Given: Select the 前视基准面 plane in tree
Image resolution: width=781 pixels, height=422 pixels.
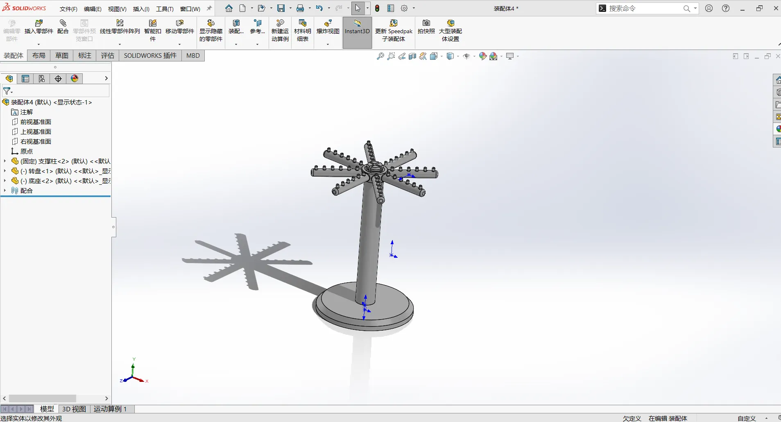Looking at the screenshot, I should point(36,122).
